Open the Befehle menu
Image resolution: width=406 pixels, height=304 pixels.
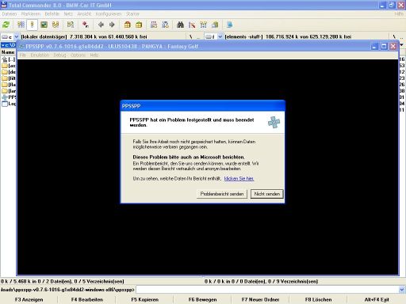click(52, 13)
